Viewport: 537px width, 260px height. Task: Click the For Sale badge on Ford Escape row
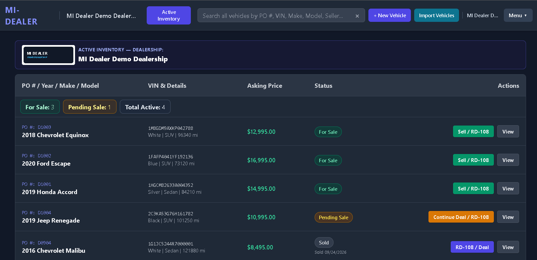pos(328,160)
